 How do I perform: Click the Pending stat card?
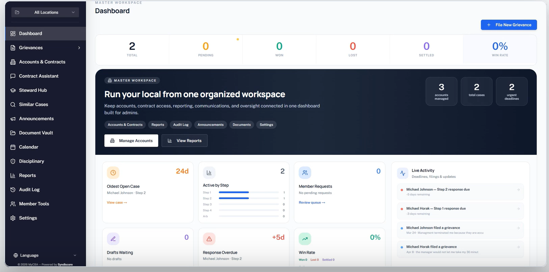coord(206,50)
